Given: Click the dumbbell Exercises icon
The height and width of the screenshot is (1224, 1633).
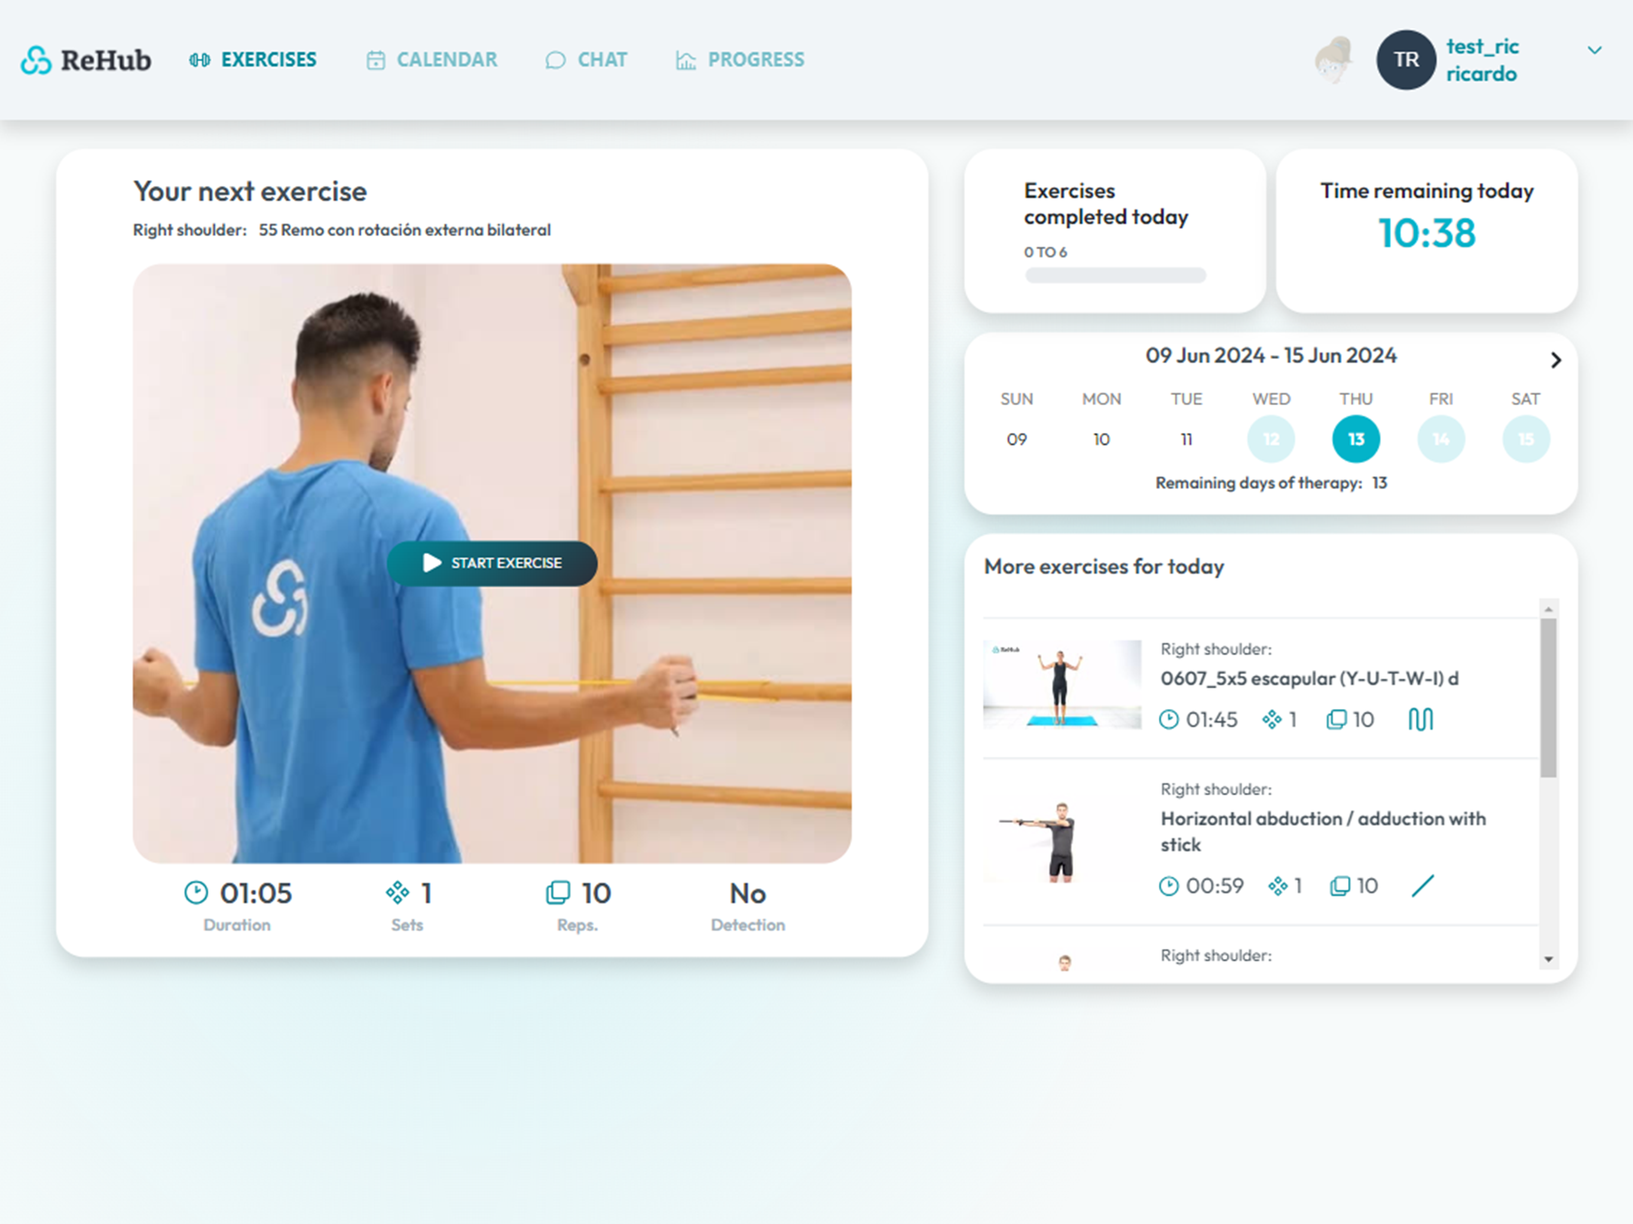Looking at the screenshot, I should 199,60.
